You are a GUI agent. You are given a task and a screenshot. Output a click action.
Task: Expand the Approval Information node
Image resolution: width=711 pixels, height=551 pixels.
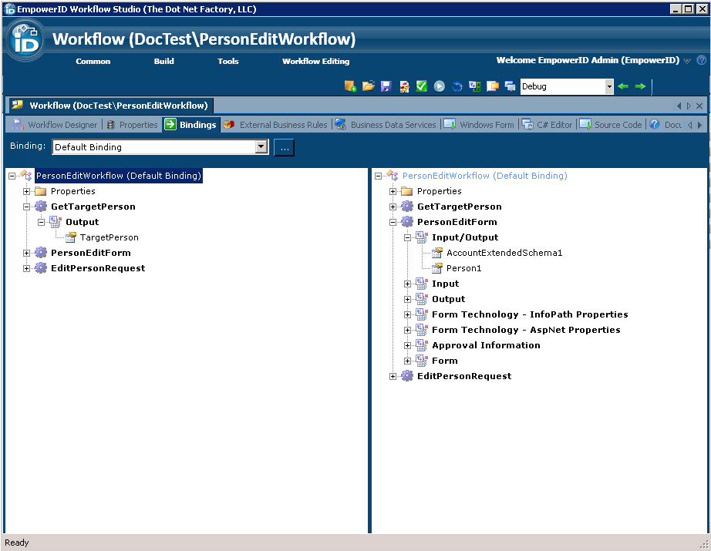point(407,345)
